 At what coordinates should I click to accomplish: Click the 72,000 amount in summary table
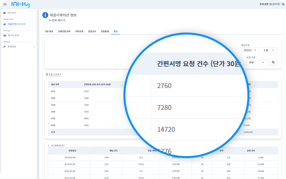246,125
